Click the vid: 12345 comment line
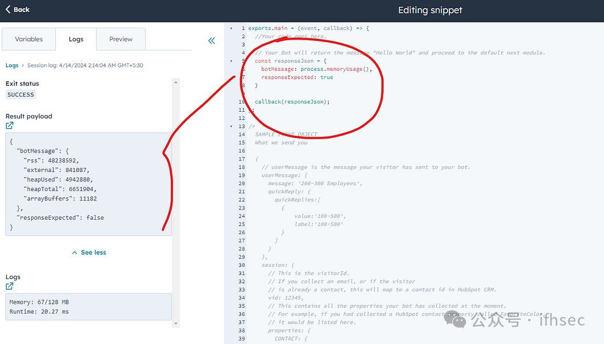 [x=286, y=298]
